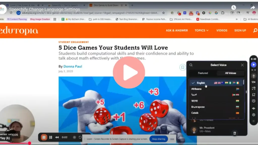Open the Ask & Answer menu item
Image resolution: width=258 pixels, height=145 pixels.
(x=177, y=30)
